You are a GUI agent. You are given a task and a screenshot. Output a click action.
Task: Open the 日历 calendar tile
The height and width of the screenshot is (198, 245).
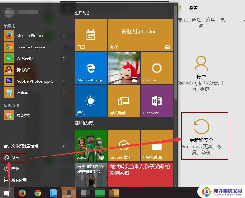coord(91,35)
